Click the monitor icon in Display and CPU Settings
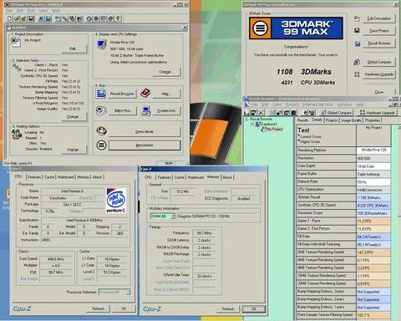This screenshot has height=321, width=401. click(x=102, y=44)
